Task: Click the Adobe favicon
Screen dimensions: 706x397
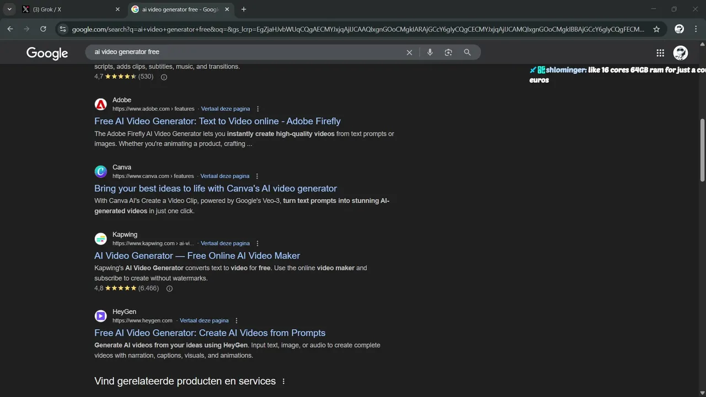Action: click(x=100, y=104)
